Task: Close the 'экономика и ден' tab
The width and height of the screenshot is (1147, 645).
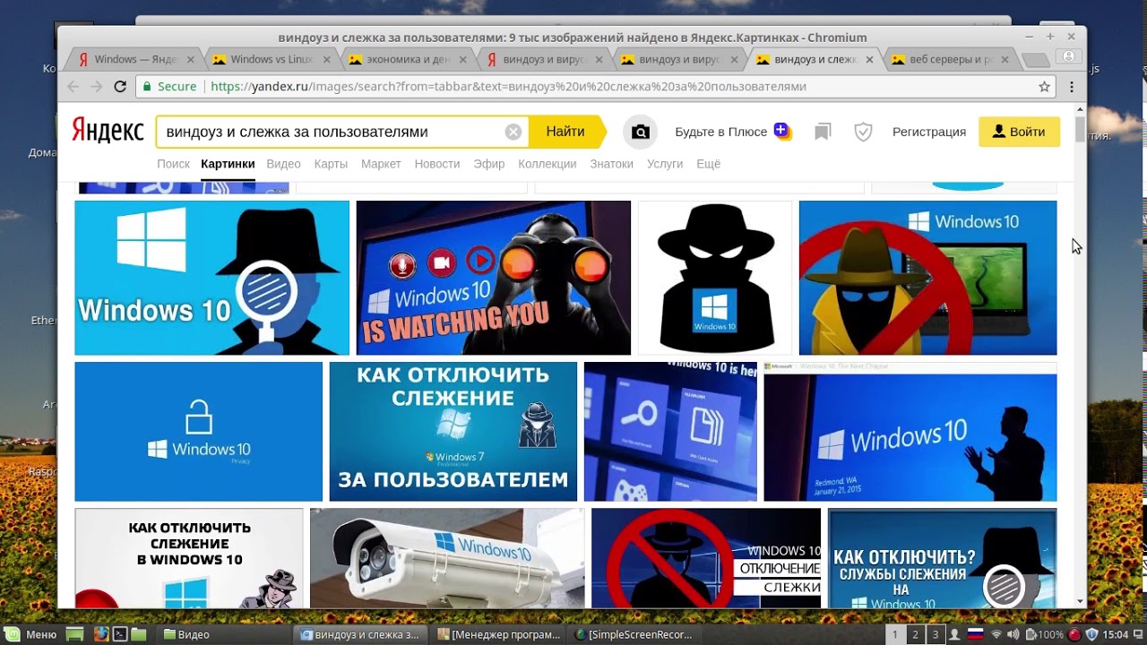Action: pyautogui.click(x=462, y=60)
